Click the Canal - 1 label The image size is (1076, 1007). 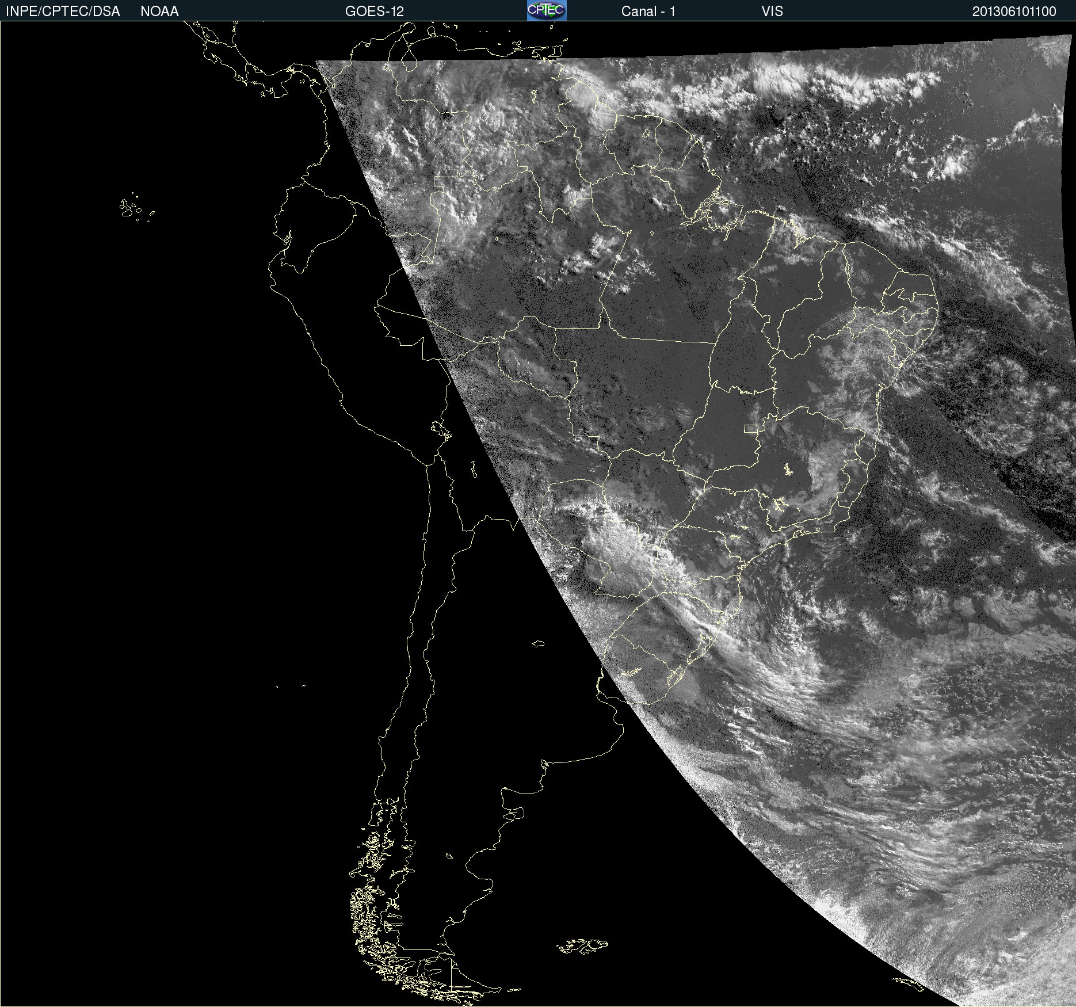[648, 12]
